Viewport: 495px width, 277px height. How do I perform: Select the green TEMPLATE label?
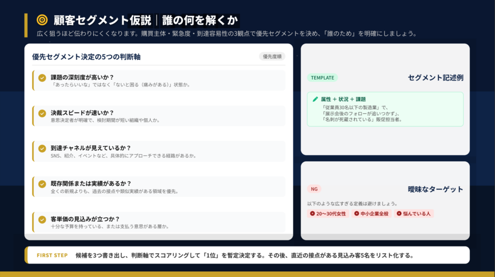pyautogui.click(x=322, y=78)
